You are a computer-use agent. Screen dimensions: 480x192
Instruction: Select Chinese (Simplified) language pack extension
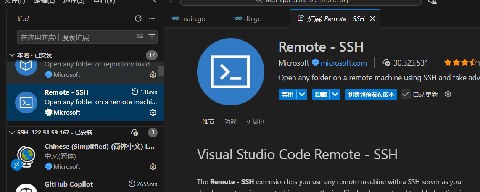(x=85, y=157)
